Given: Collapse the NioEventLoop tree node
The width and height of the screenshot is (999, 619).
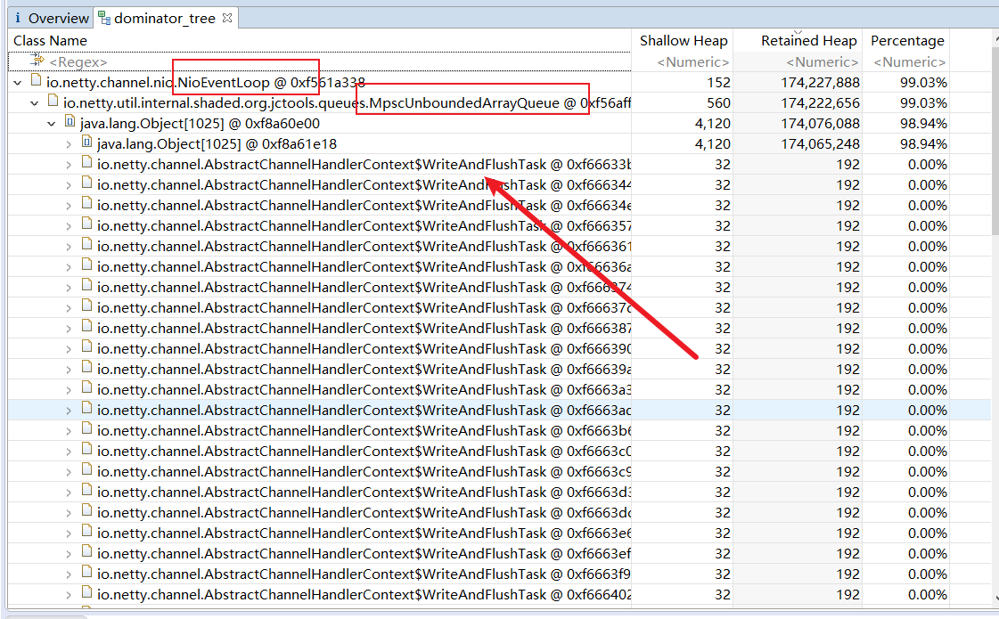Looking at the screenshot, I should [x=18, y=83].
